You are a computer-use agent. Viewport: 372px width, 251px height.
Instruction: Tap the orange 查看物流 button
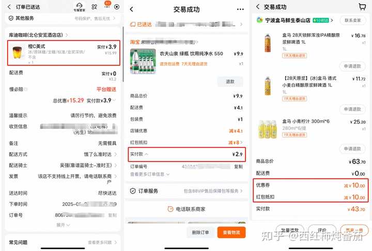(x=231, y=232)
